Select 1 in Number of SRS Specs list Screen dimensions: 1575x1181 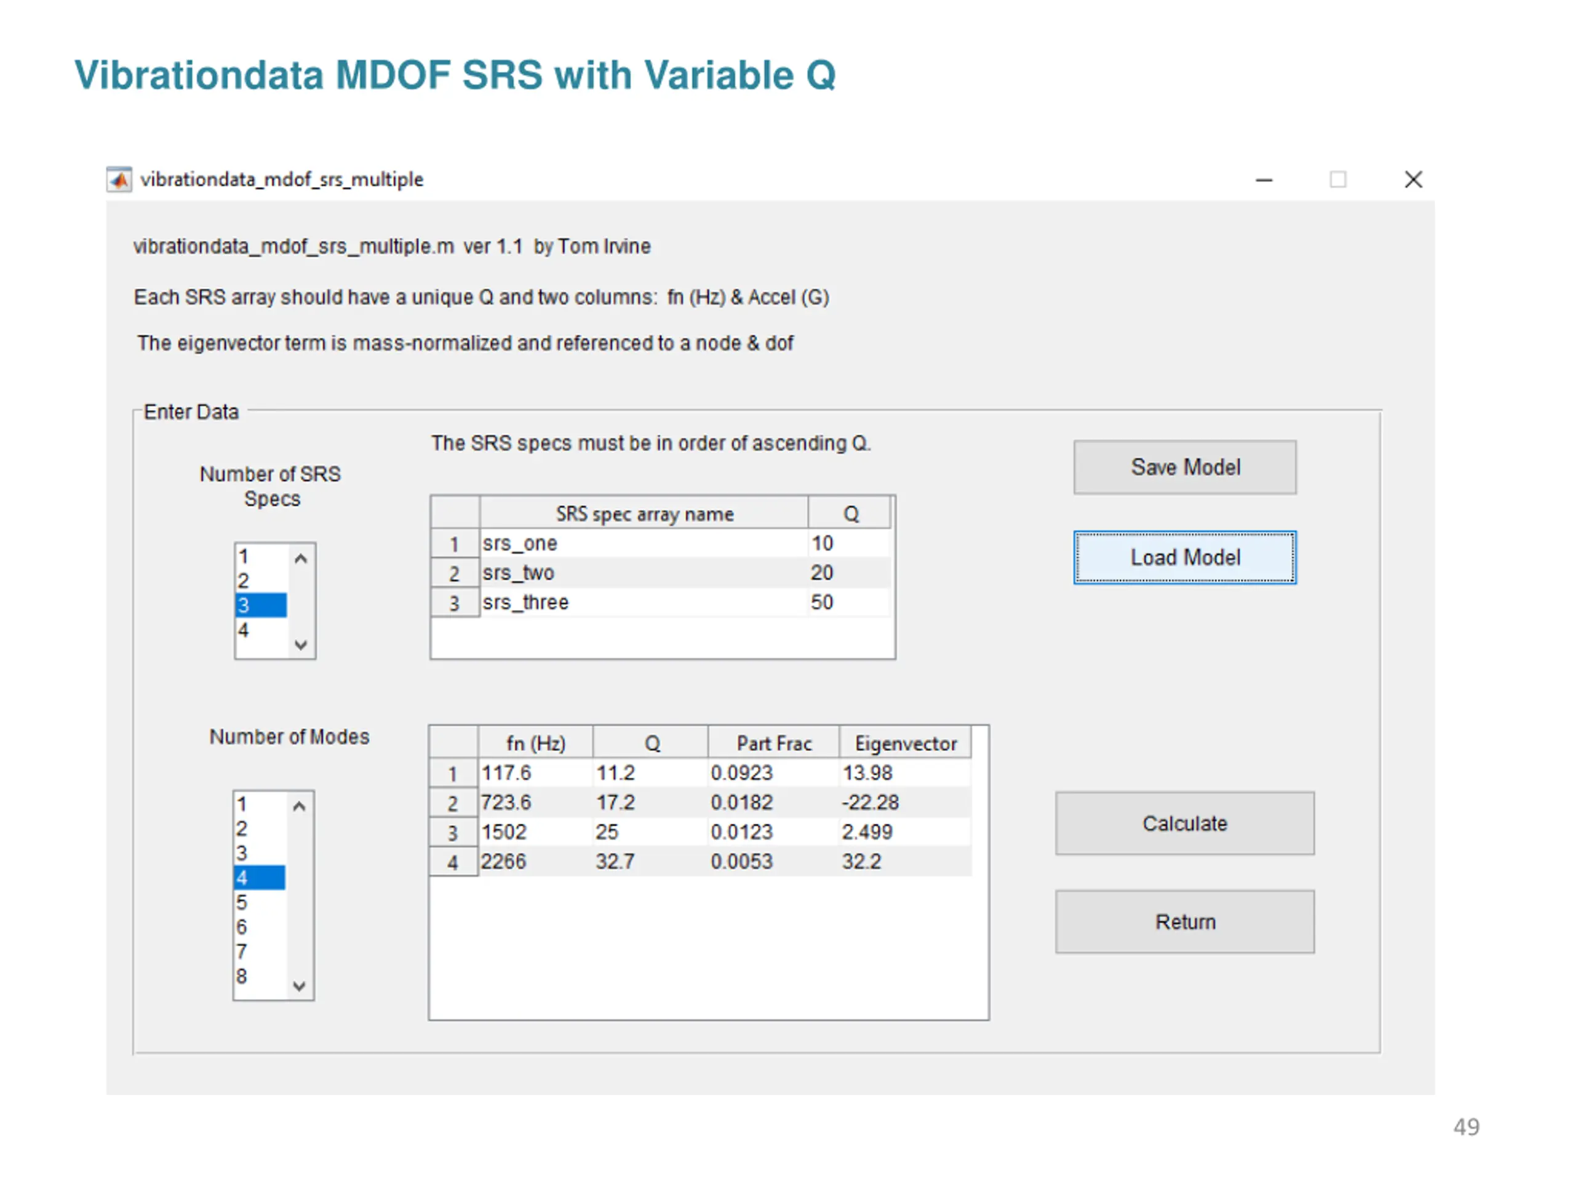[261, 556]
